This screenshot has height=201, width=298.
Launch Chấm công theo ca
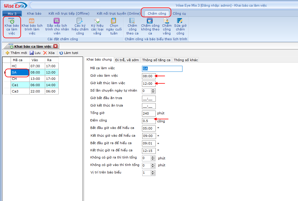(x=132, y=26)
